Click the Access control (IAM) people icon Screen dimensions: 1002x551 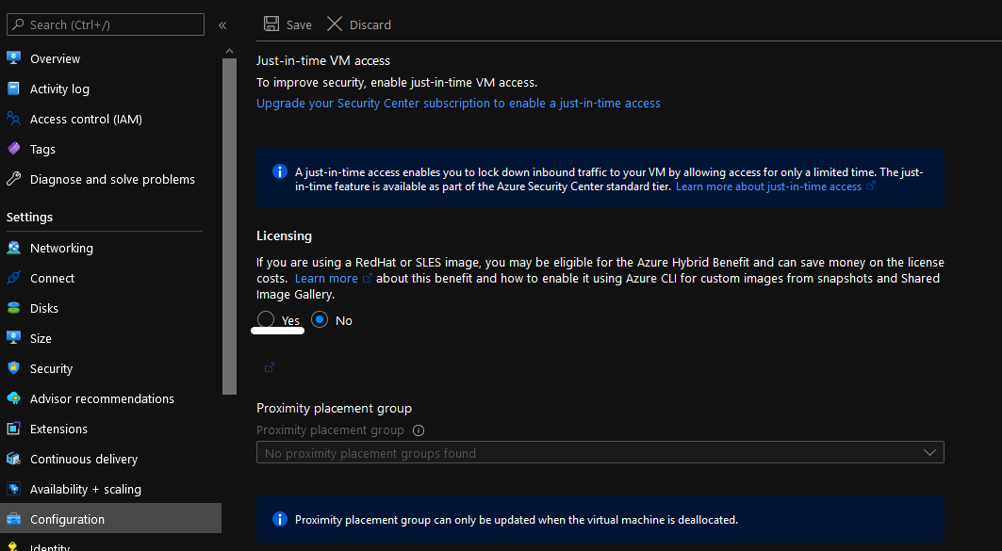coord(13,118)
